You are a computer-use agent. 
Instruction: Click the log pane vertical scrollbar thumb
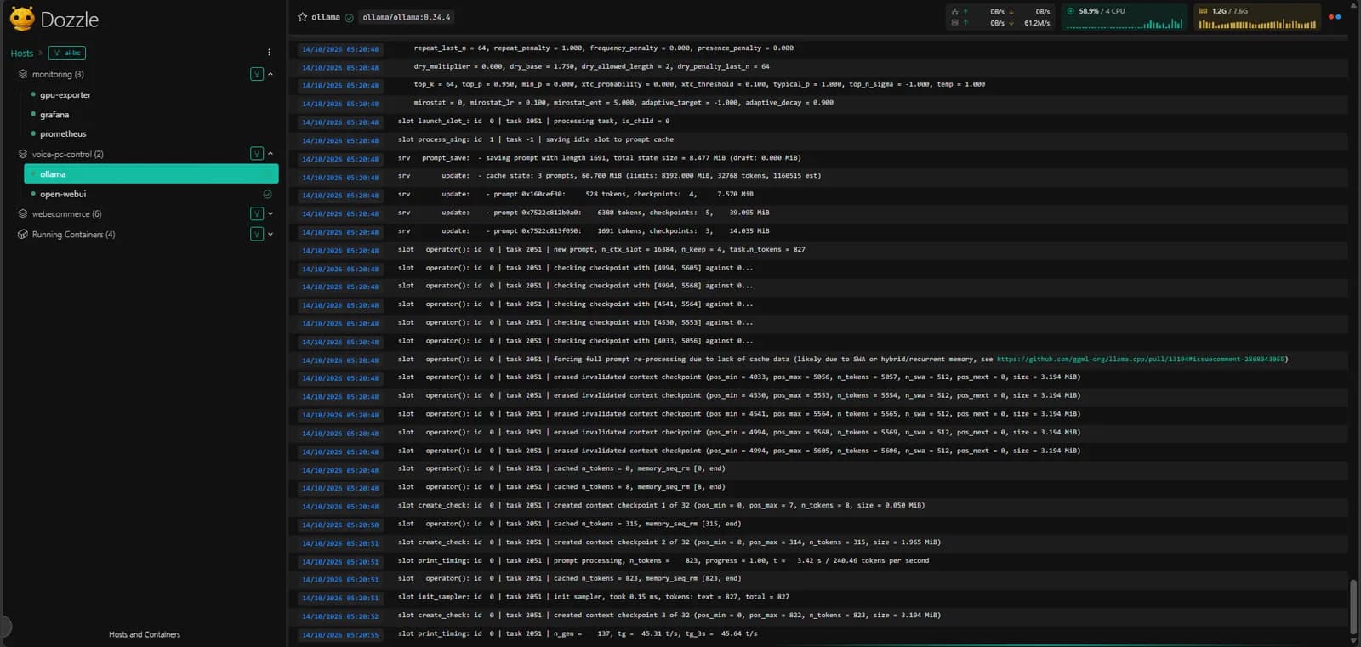(x=1353, y=605)
